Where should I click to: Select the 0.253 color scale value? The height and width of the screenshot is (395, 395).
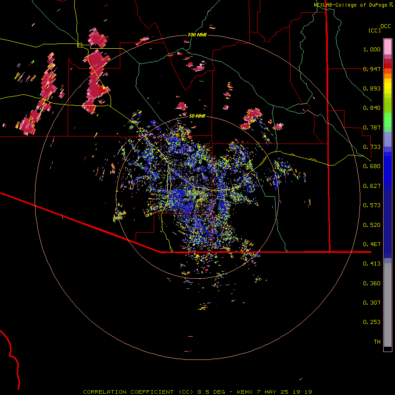372,322
